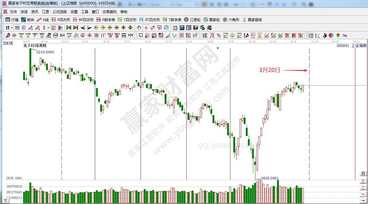
Task: Open the calendar date icon
Action: [175, 28]
